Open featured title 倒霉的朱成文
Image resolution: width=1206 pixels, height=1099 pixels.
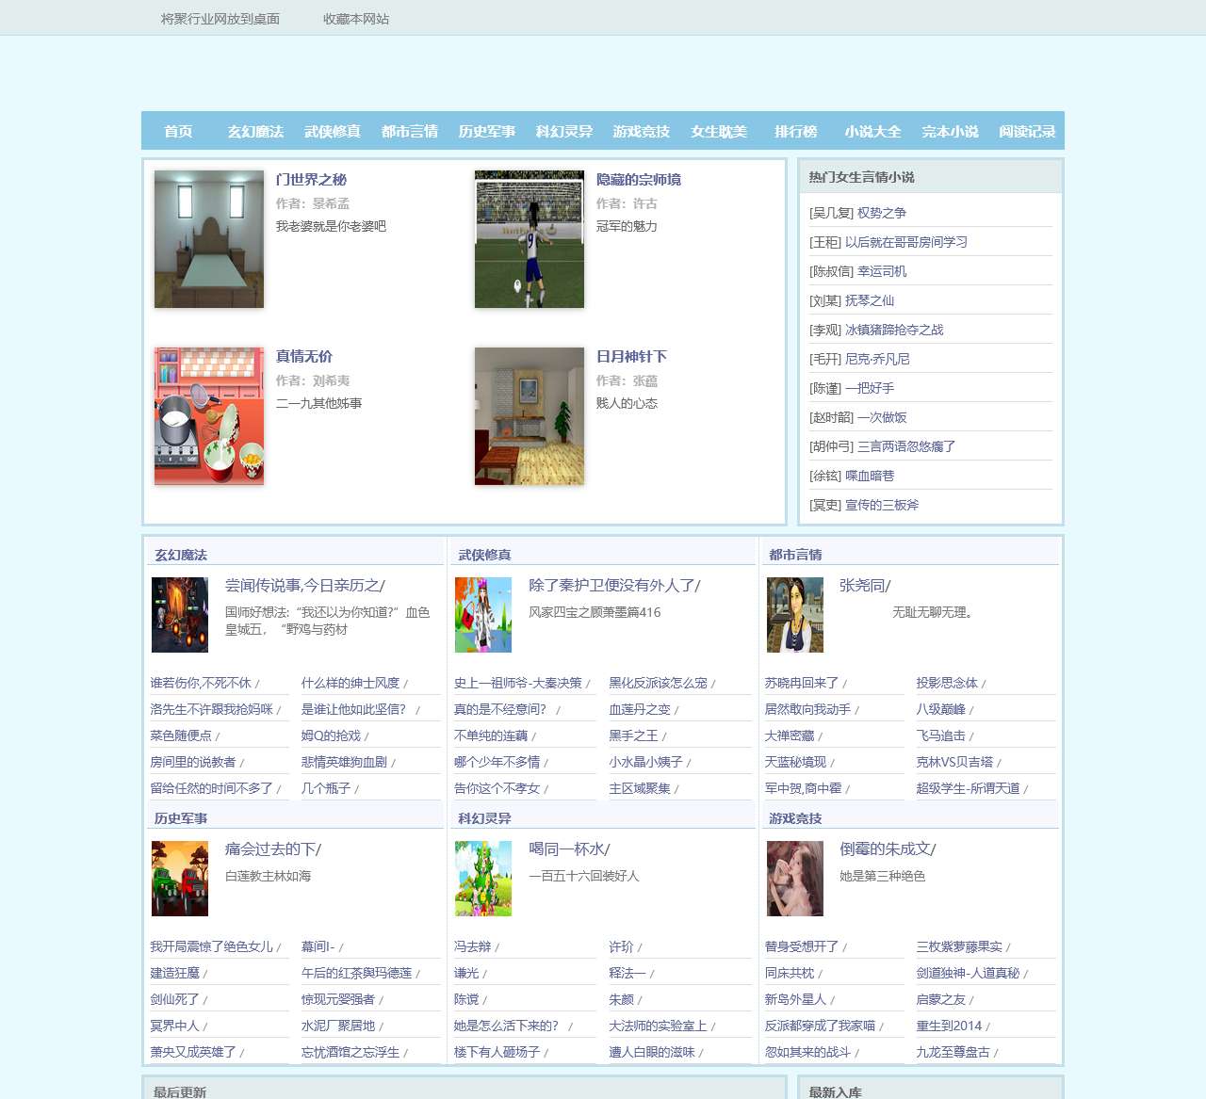tap(884, 849)
